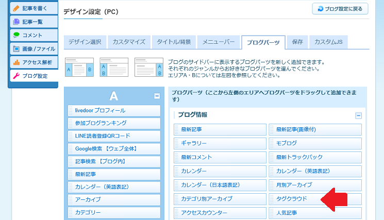Click the back arrow icon in ブログ設定に戻る

[320, 9]
